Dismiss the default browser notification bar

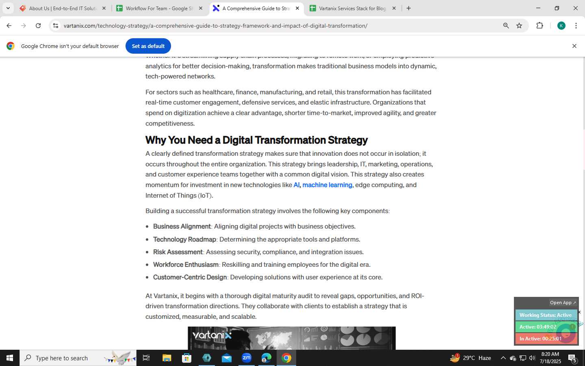(574, 46)
